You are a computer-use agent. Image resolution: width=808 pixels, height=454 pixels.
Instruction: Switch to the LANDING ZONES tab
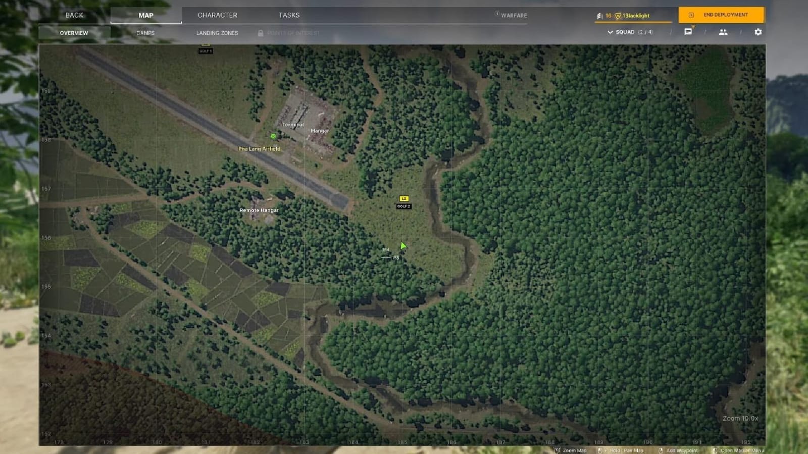(217, 32)
